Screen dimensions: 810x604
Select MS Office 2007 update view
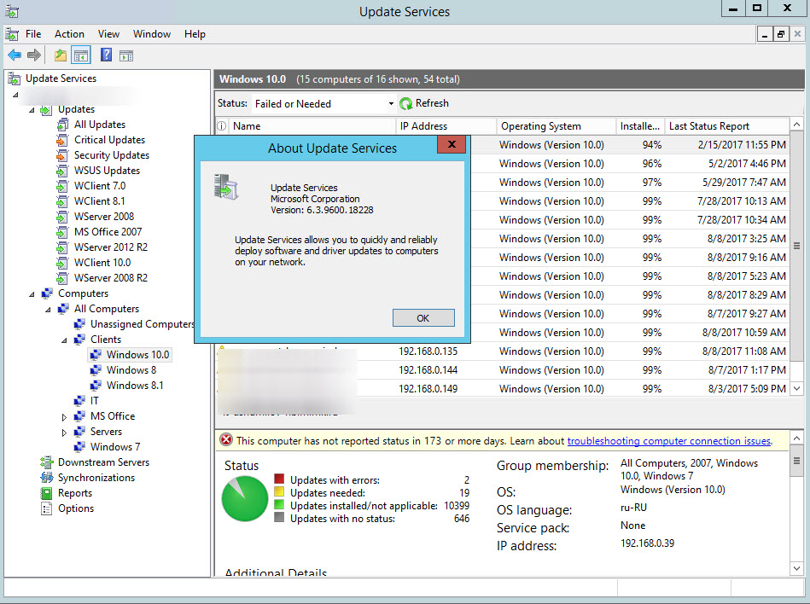108,232
